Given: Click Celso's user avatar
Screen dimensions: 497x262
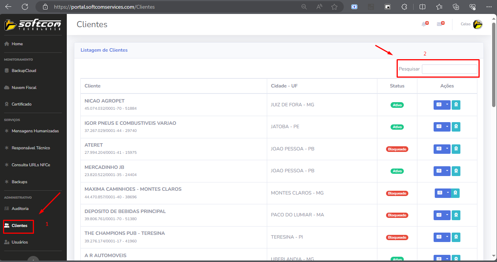Looking at the screenshot, I should [478, 25].
